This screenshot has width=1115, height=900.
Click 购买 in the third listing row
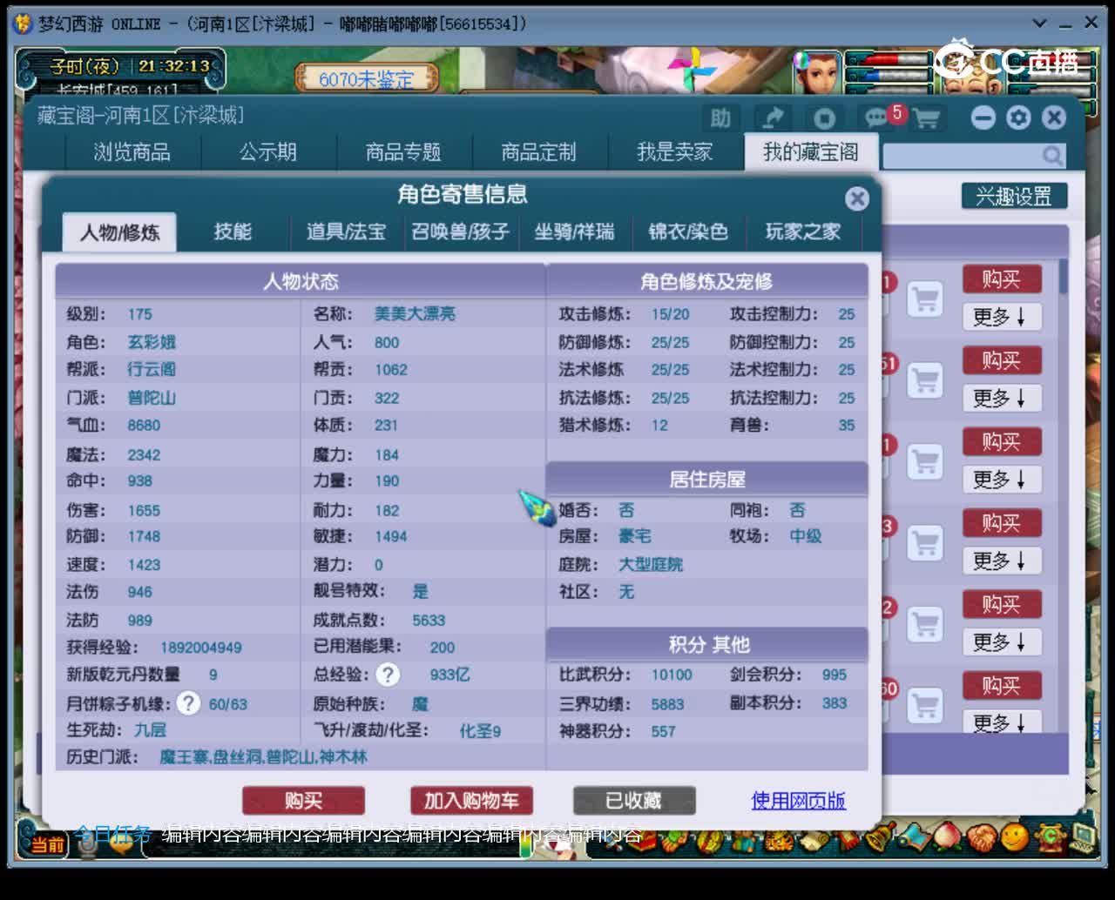pyautogui.click(x=1002, y=442)
